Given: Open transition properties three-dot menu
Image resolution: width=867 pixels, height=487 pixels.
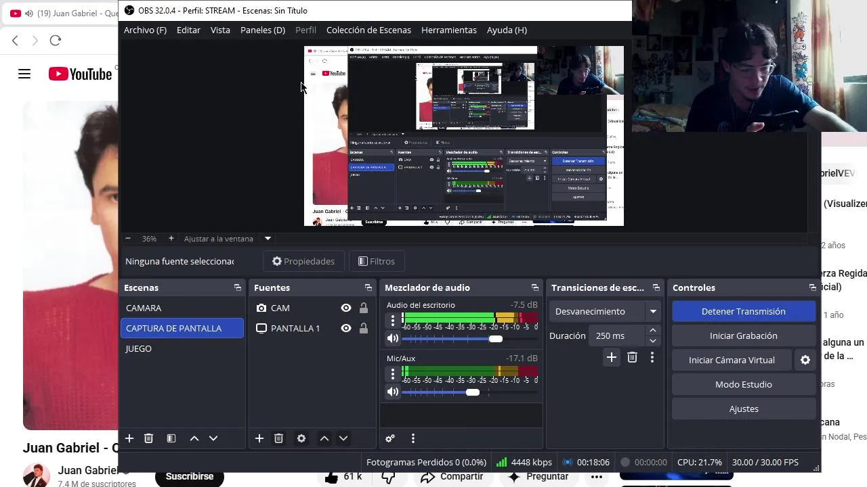Looking at the screenshot, I should point(652,357).
